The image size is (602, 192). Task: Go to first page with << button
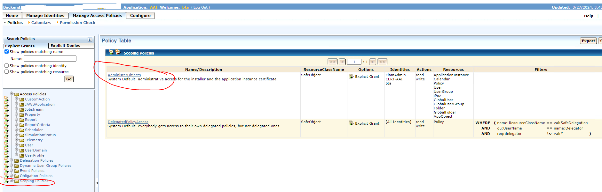(333, 62)
